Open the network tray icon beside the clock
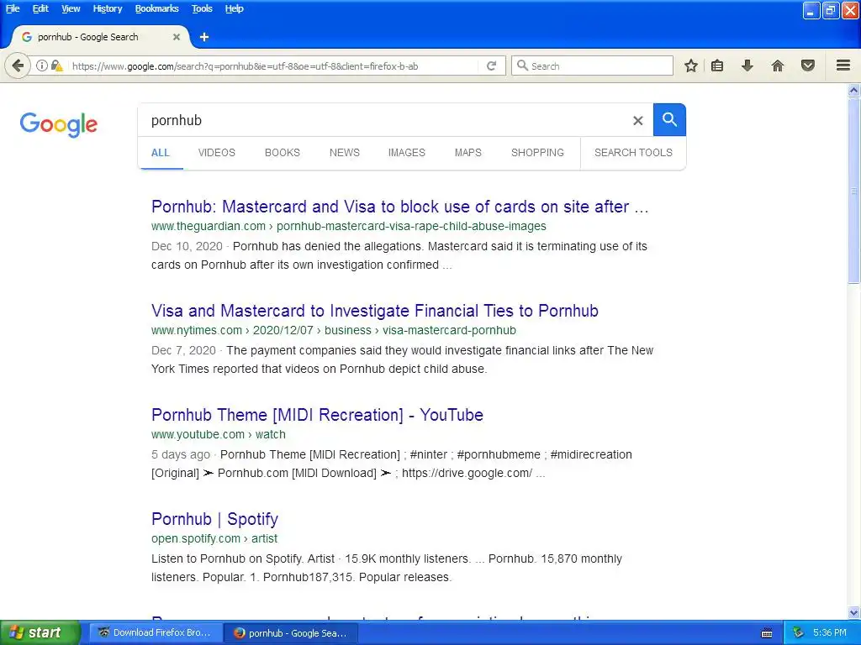The image size is (861, 645). (799, 633)
